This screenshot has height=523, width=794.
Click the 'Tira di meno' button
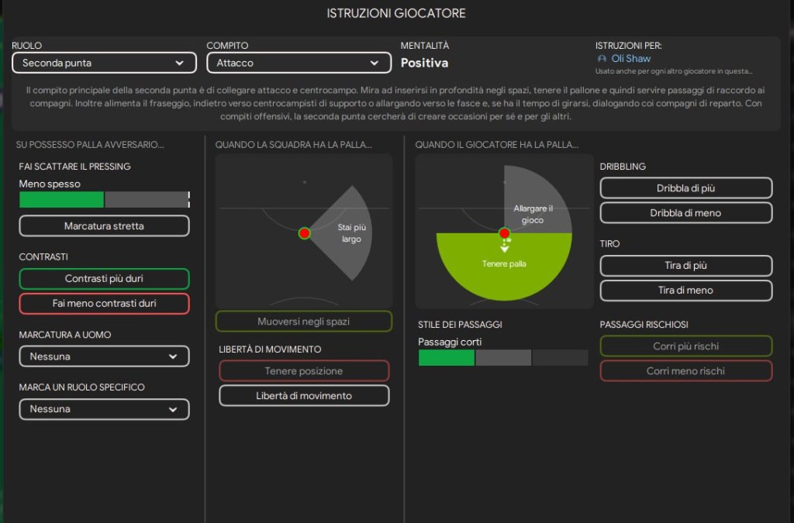(x=686, y=291)
